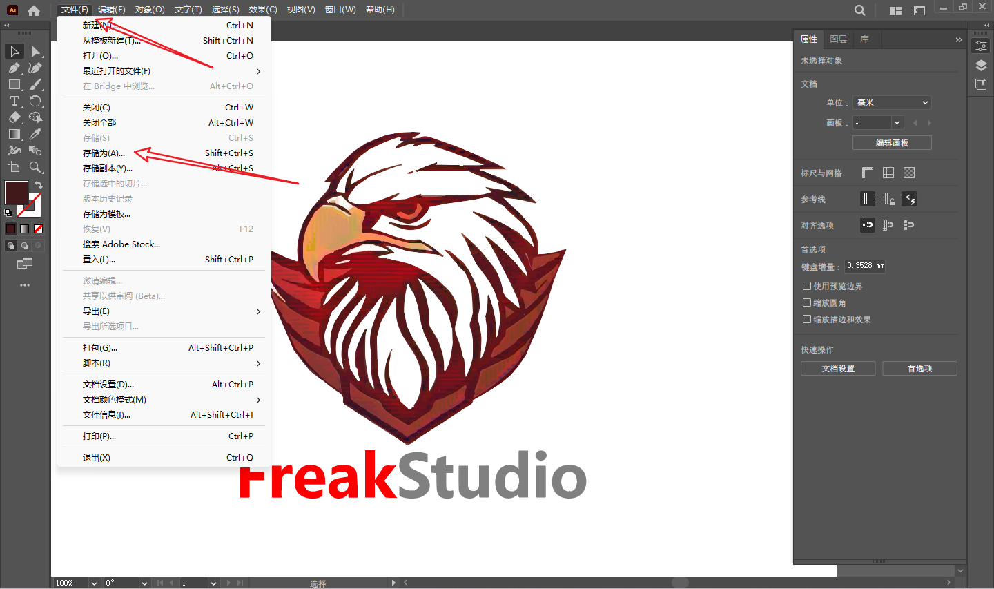Viewport: 994px width, 589px height.
Task: Select the Type tool
Action: click(14, 102)
